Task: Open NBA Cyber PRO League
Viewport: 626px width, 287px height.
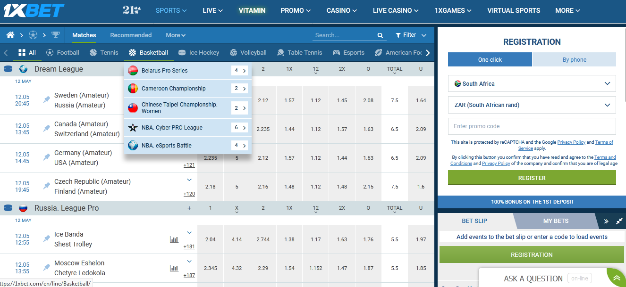Action: [188, 128]
